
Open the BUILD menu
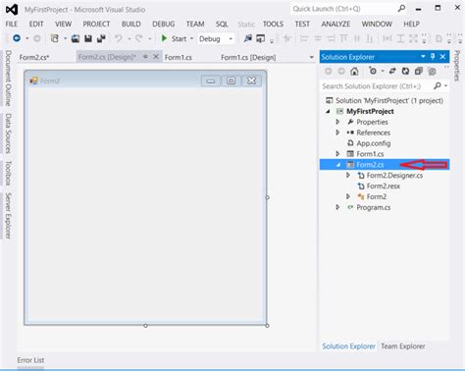click(131, 24)
